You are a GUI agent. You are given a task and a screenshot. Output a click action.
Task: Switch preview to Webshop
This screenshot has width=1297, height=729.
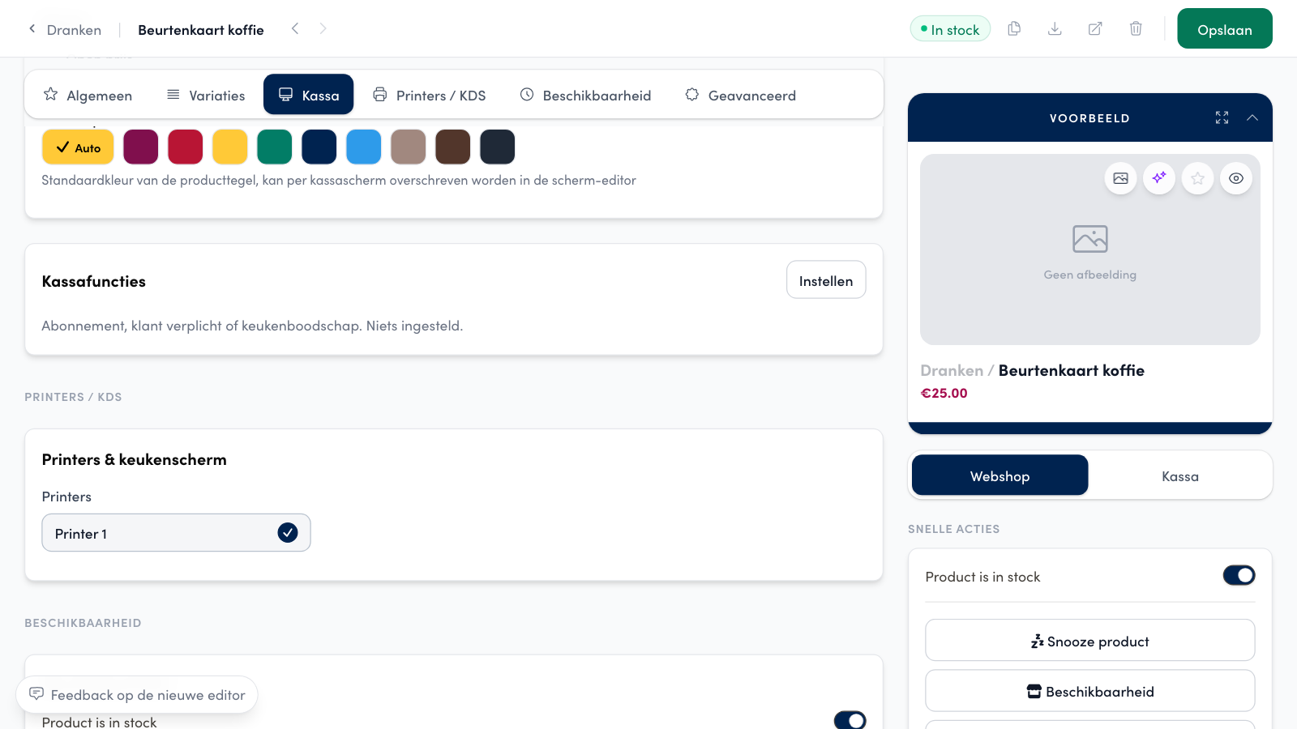[1000, 475]
